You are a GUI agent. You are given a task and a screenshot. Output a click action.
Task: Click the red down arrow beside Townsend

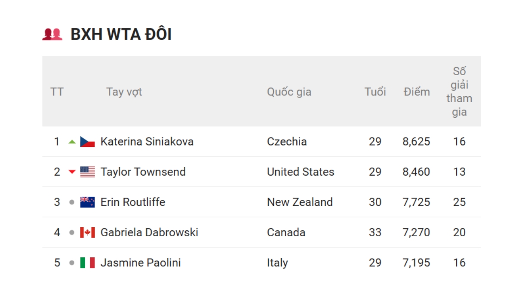(x=72, y=172)
